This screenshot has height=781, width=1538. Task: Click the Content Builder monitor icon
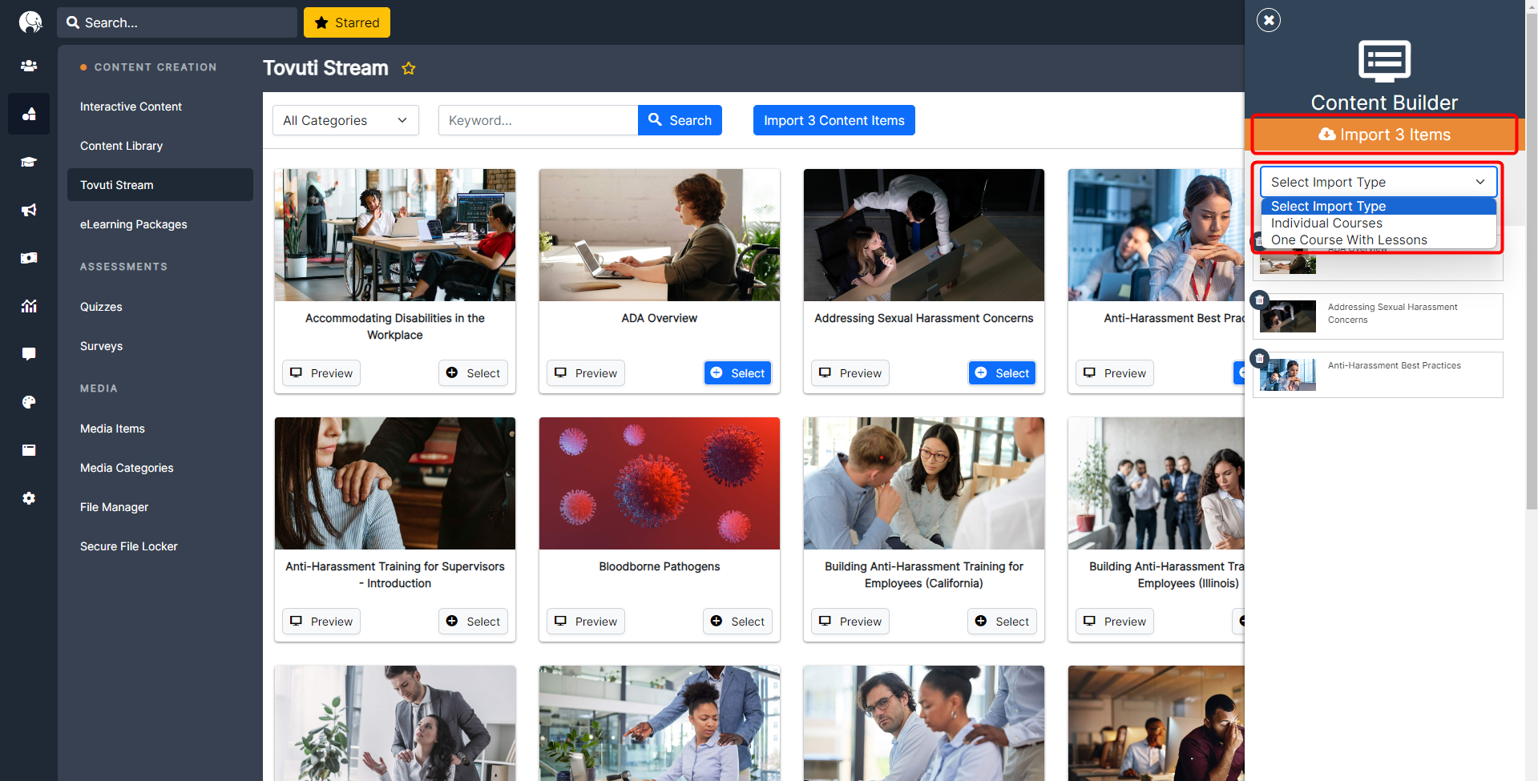pyautogui.click(x=1384, y=61)
